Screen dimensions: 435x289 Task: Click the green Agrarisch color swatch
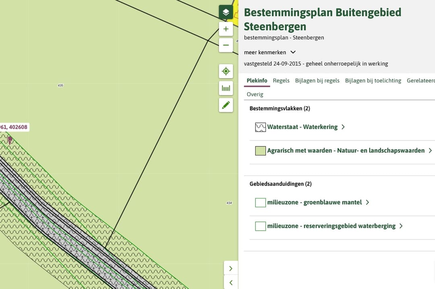pyautogui.click(x=260, y=151)
